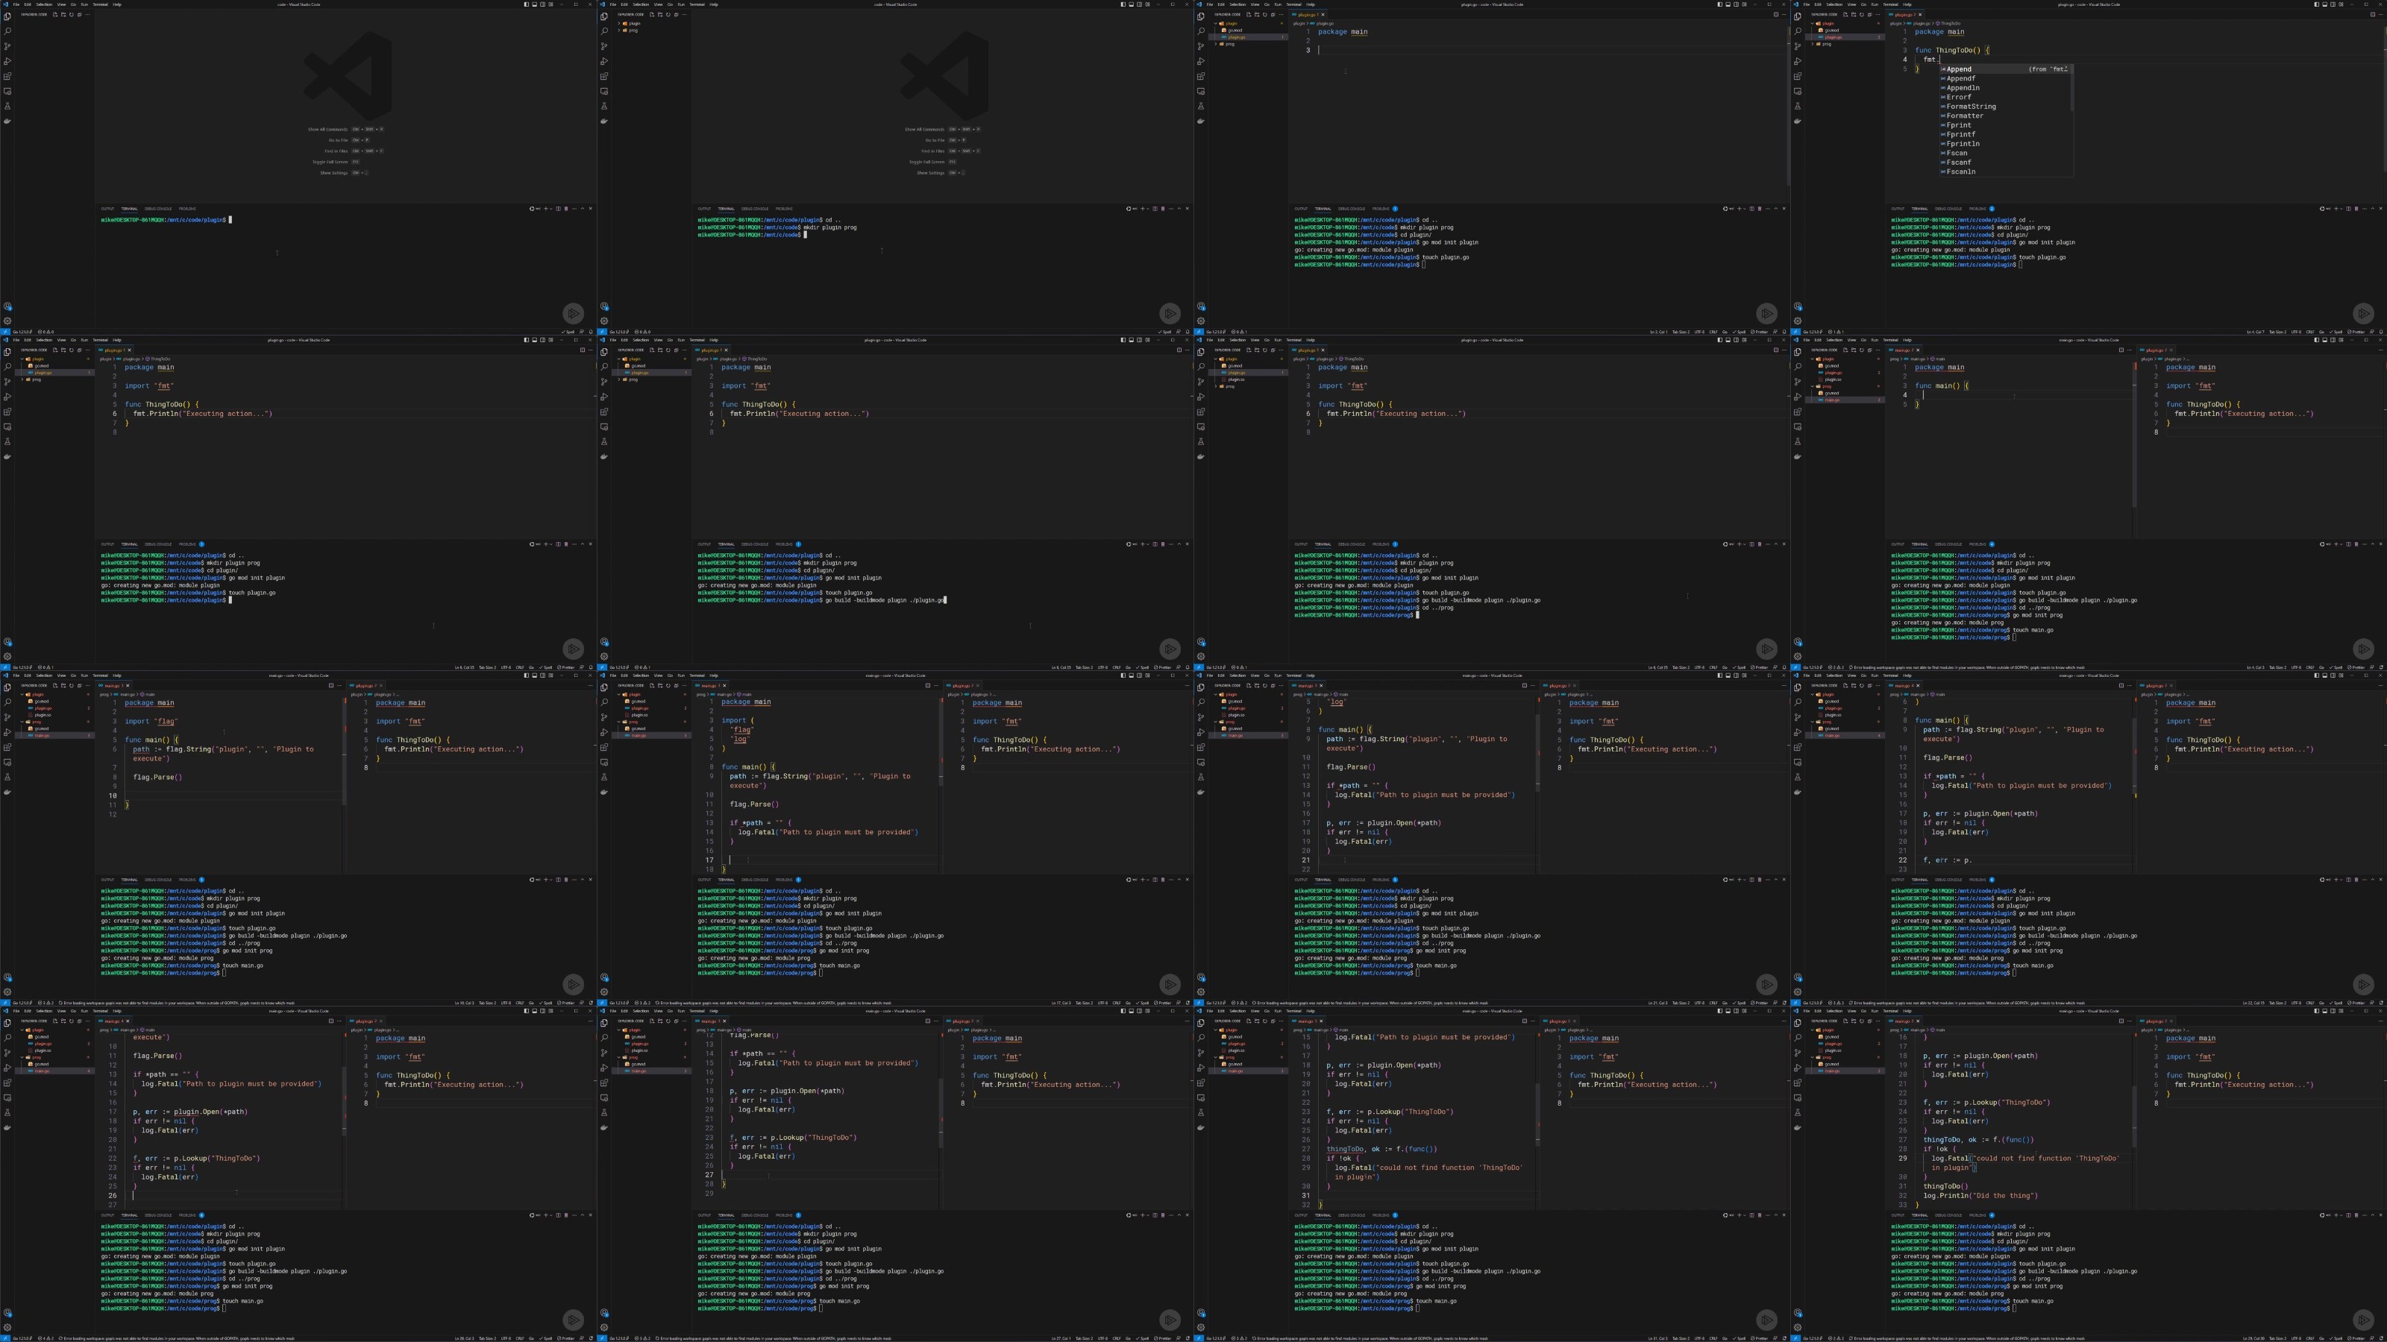This screenshot has width=2387, height=1342.
Task: Select plugin.so file in 'Did the thing' window
Action: (1845, 1050)
